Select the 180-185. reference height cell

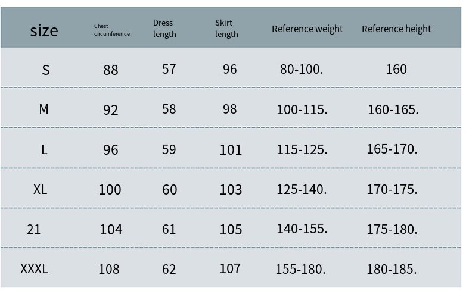pyautogui.click(x=392, y=269)
